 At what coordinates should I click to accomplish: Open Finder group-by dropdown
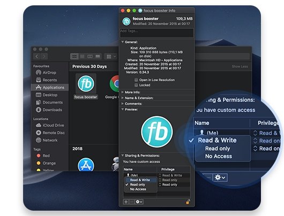point(111,57)
